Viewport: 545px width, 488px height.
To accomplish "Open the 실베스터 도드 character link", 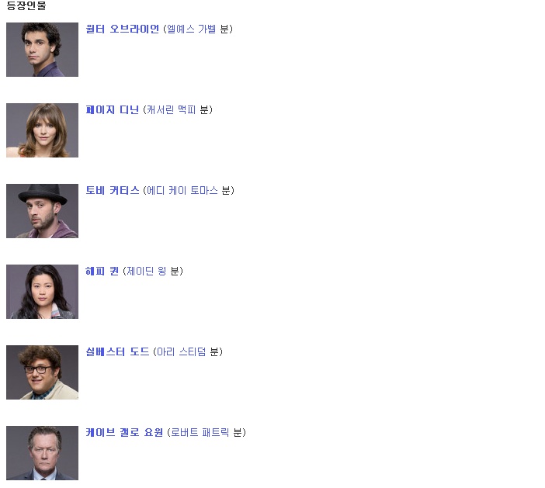I will pyautogui.click(x=117, y=352).
